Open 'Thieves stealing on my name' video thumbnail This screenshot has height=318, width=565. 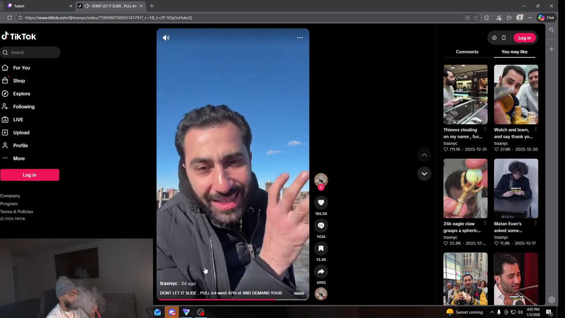(466, 95)
